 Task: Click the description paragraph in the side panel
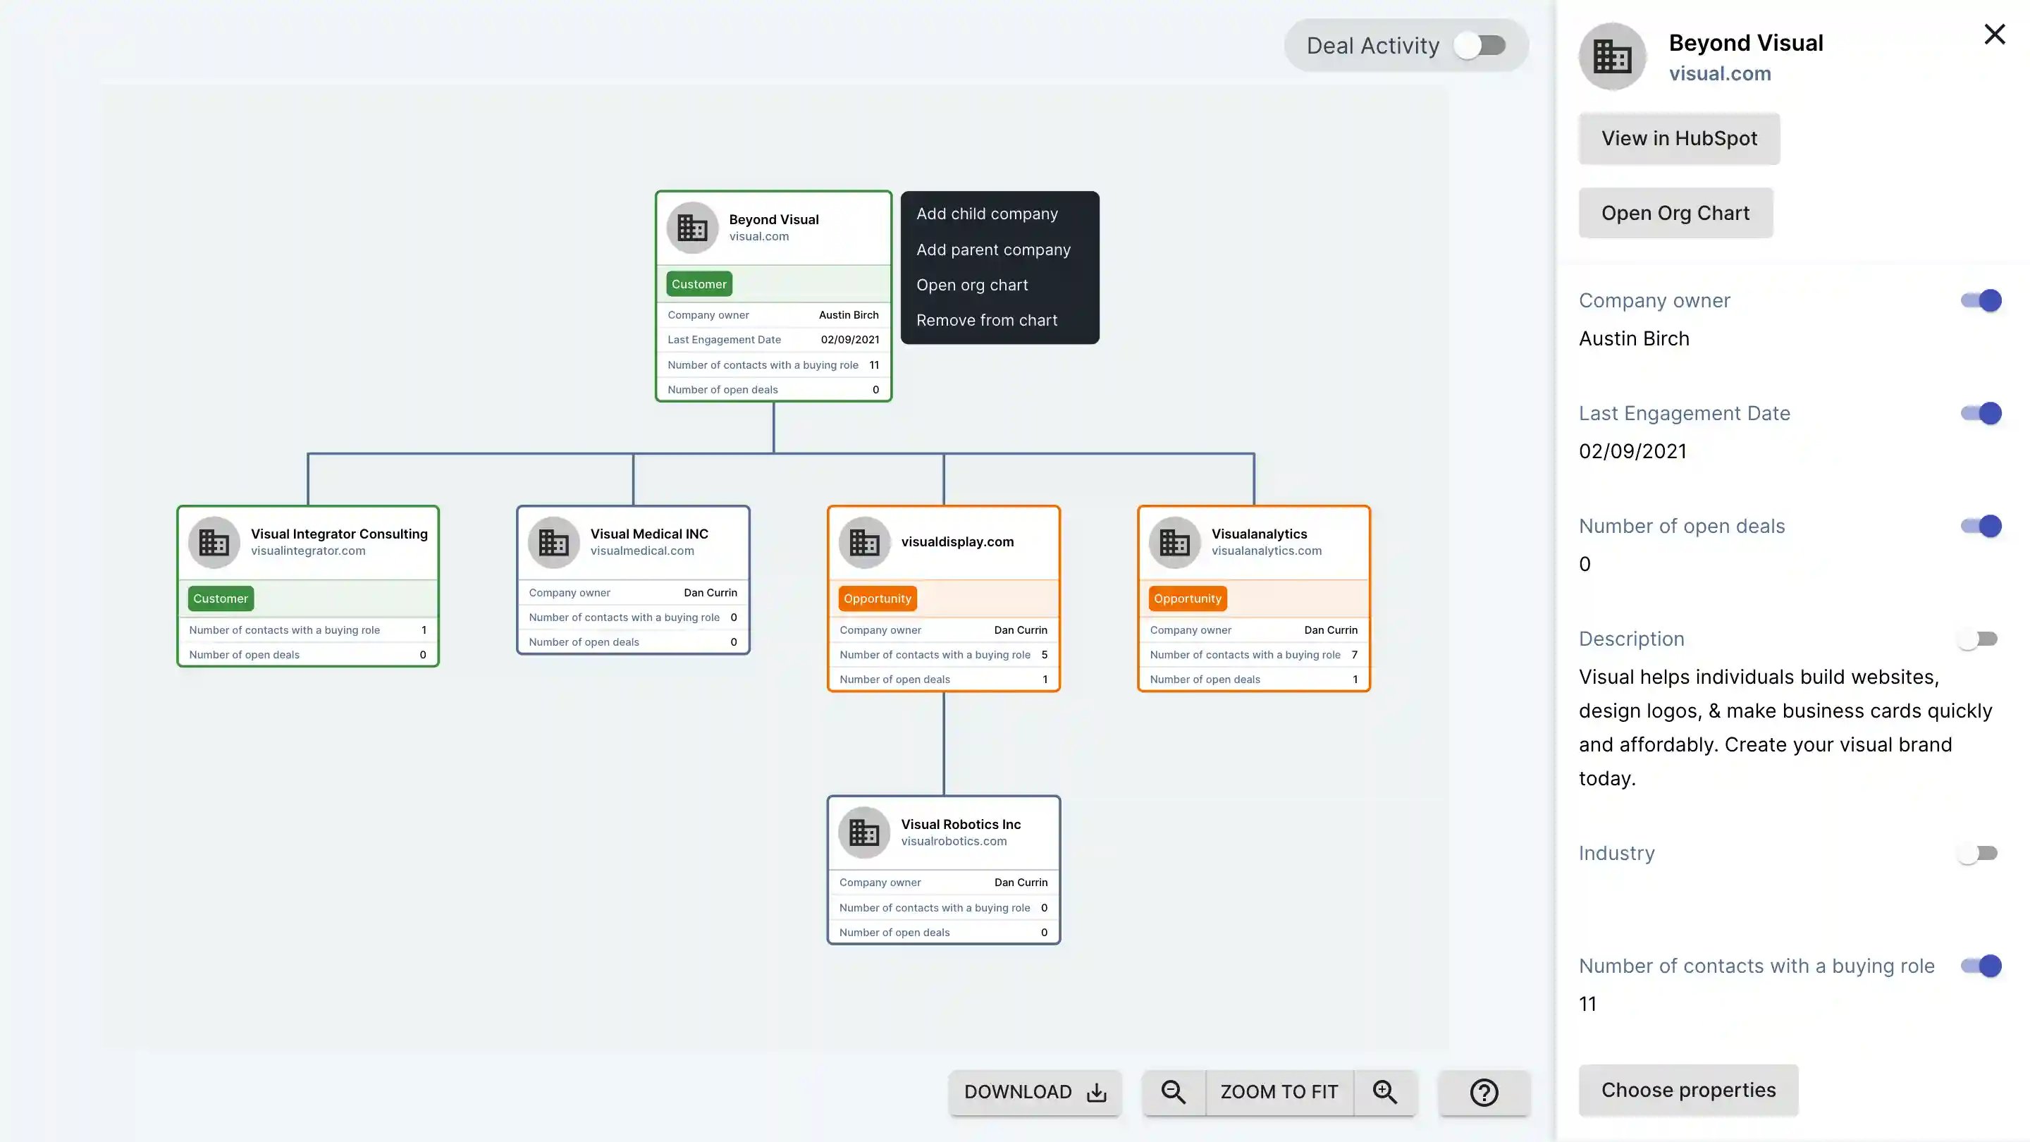coord(1785,727)
